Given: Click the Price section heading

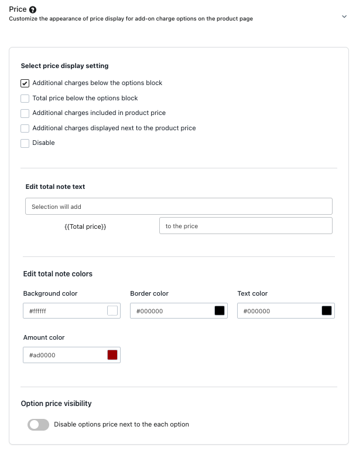Looking at the screenshot, I should pyautogui.click(x=18, y=9).
